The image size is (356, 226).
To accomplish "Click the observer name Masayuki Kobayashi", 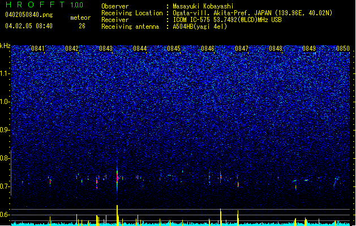I will pyautogui.click(x=203, y=6).
